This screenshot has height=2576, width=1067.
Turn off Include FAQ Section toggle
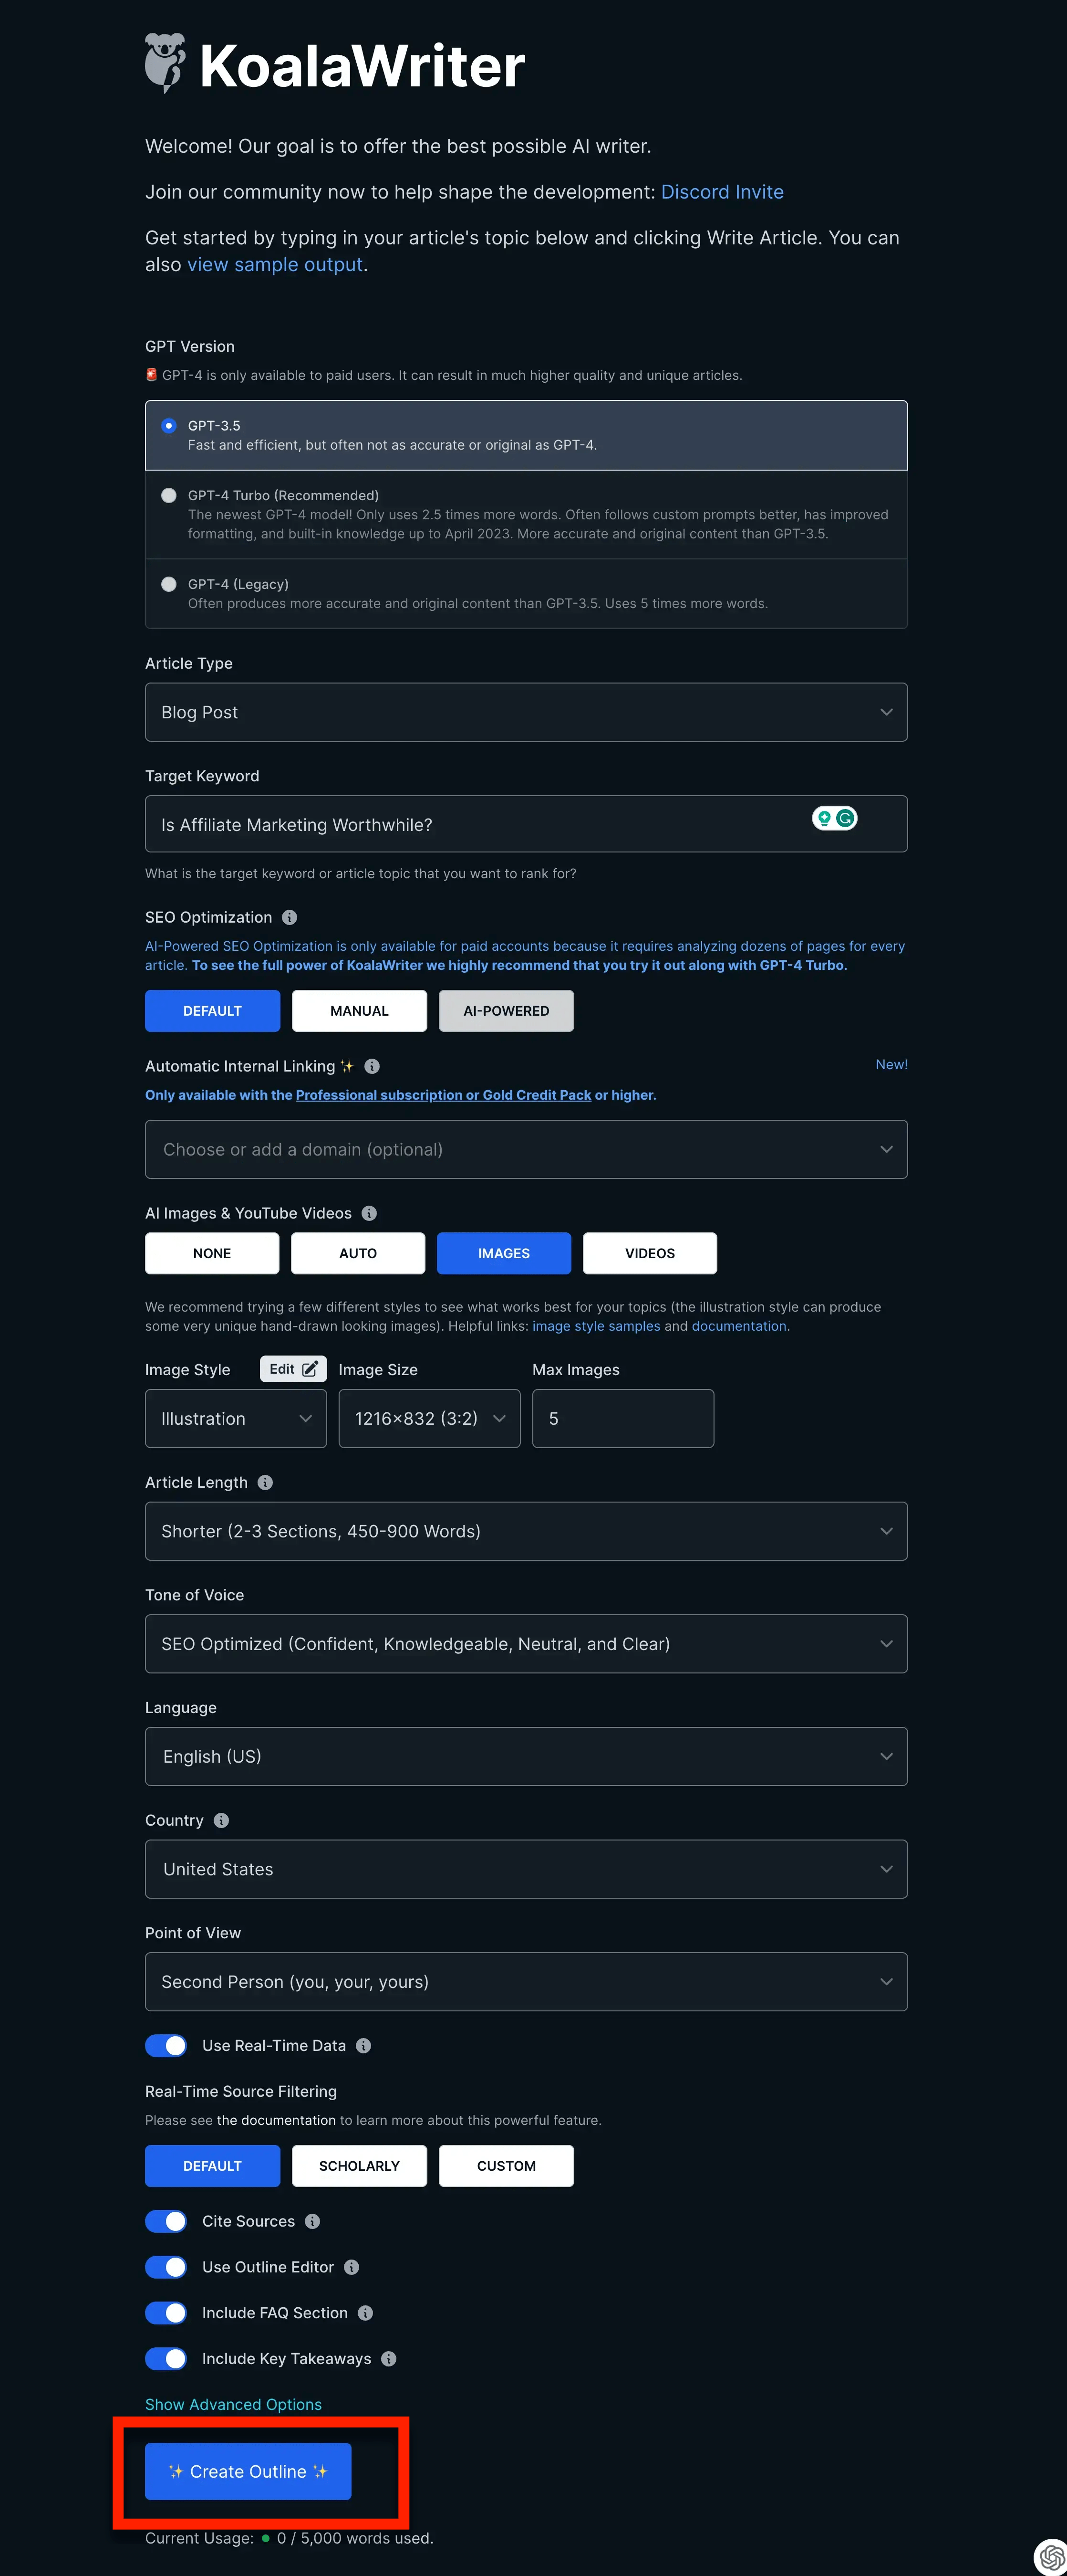(x=166, y=2313)
